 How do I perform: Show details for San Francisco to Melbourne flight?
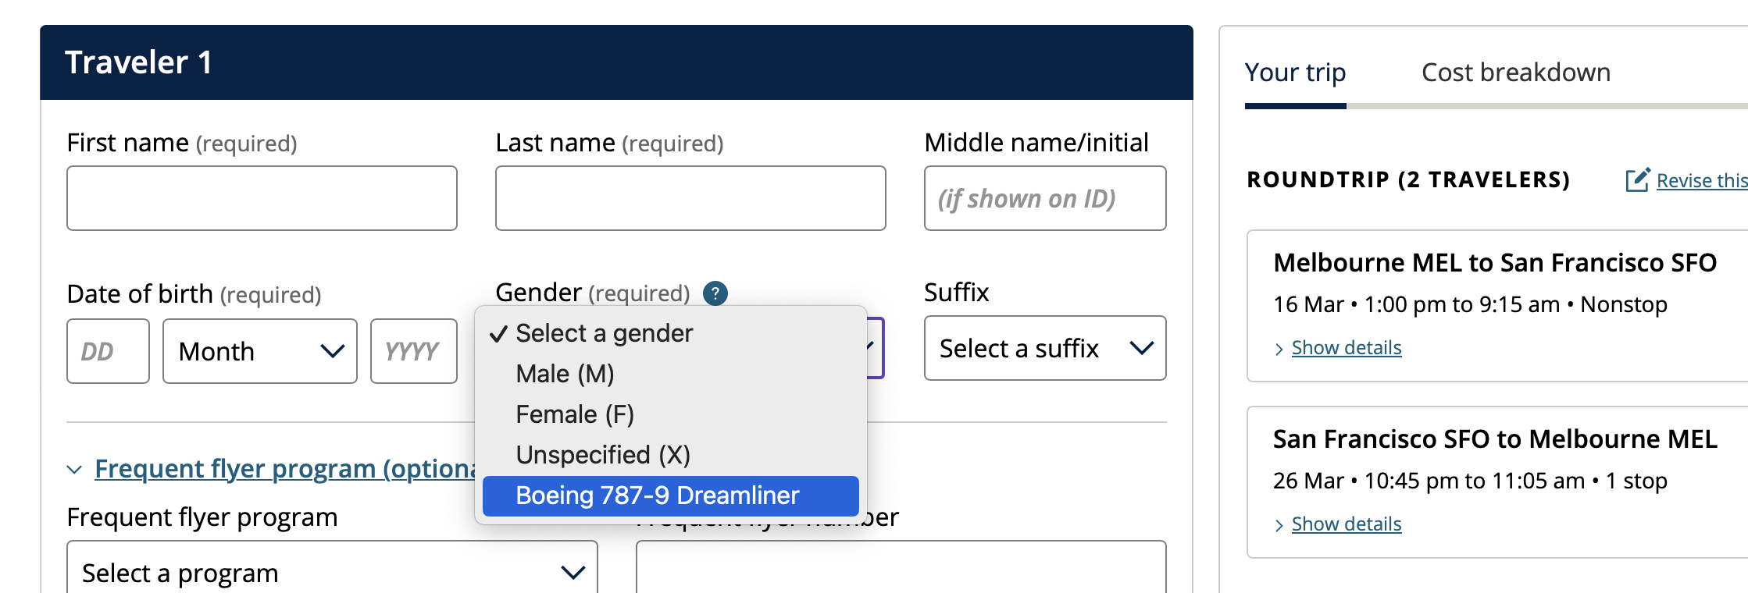(x=1346, y=524)
